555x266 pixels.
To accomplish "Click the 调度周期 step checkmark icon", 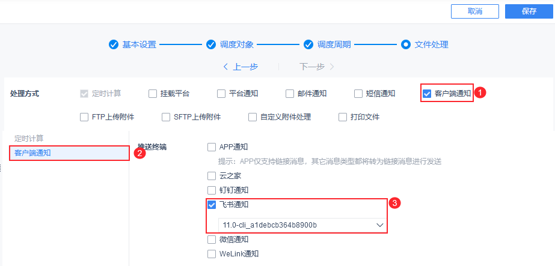I will click(x=308, y=45).
